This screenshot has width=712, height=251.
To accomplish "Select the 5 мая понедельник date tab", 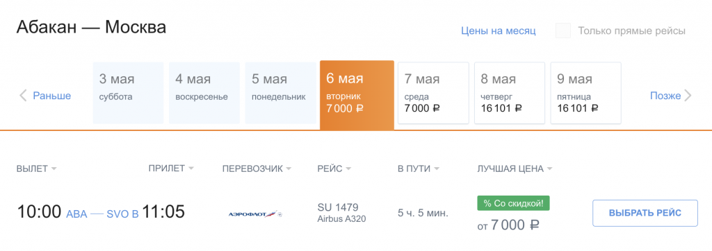I will pyautogui.click(x=281, y=93).
